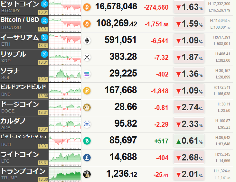
Task: Share Bitcoin JPY price via X icon
Action: click(44, 4)
